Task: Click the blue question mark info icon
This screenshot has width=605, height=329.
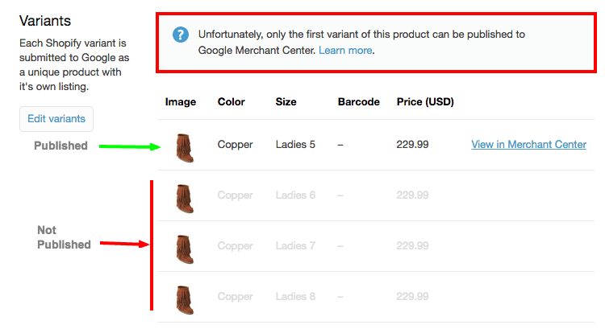Action: point(181,35)
